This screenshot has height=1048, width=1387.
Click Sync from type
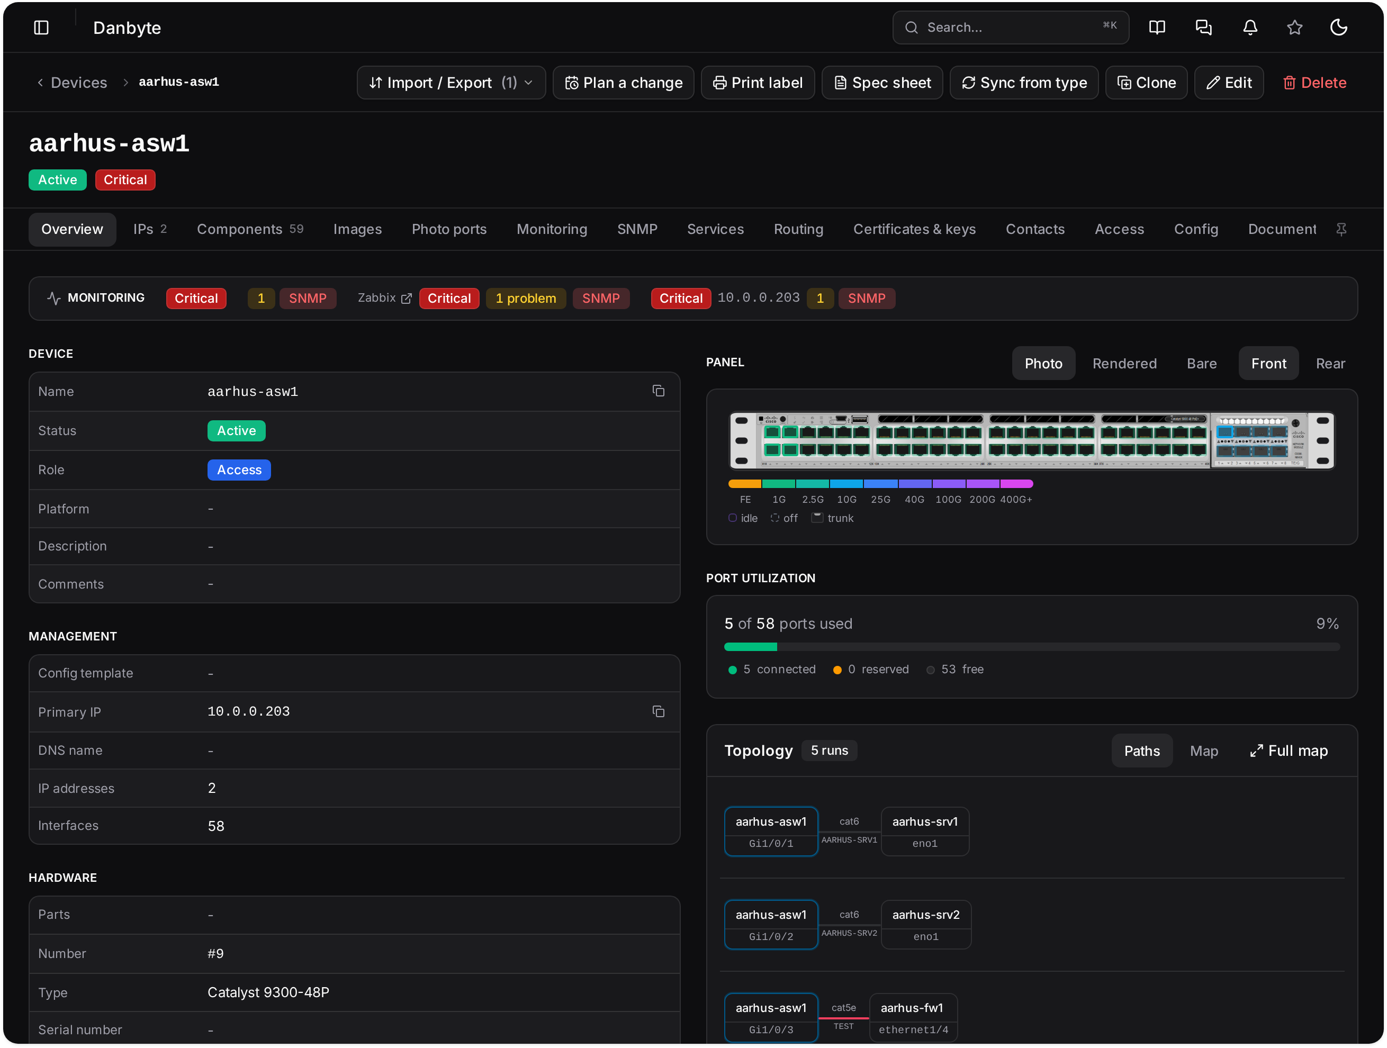tap(1024, 83)
